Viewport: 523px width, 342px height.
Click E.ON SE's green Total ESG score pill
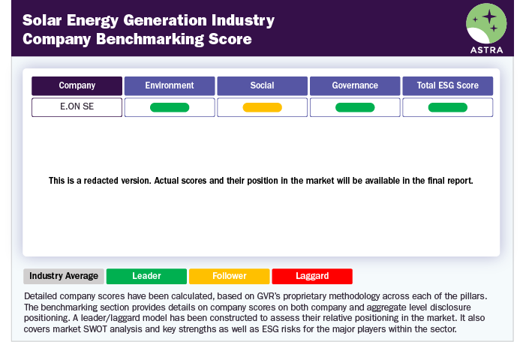click(447, 107)
